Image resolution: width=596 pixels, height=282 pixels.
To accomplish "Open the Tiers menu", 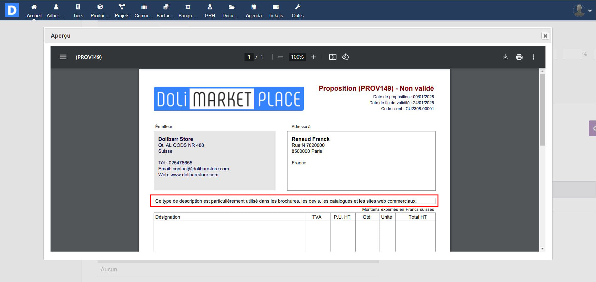I will coord(78,11).
